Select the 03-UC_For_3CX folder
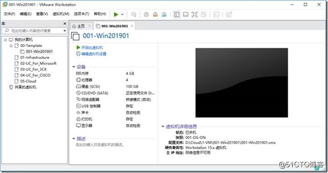The image size is (328, 173). click(x=34, y=69)
